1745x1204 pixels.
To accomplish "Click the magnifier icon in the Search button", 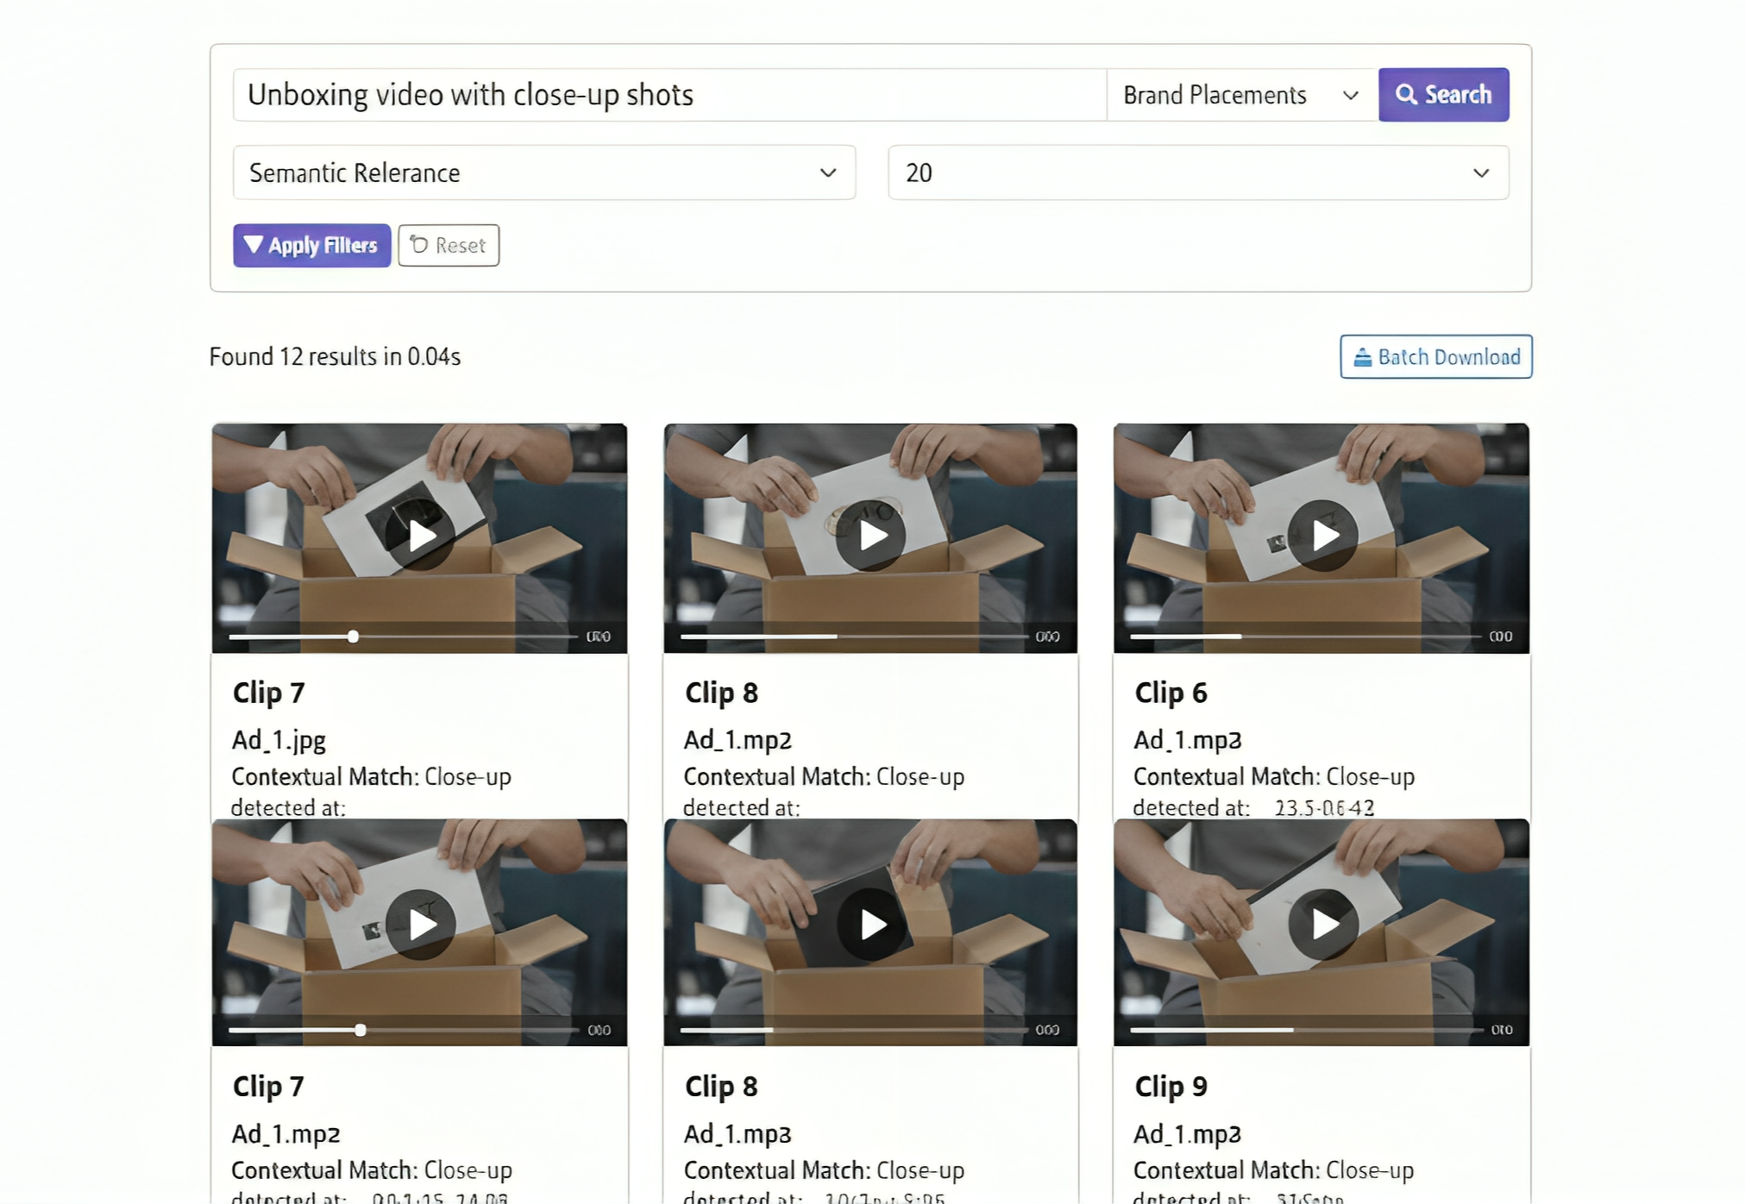I will (1406, 95).
